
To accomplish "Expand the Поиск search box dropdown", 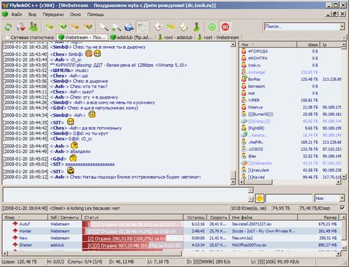I will [x=342, y=27].
